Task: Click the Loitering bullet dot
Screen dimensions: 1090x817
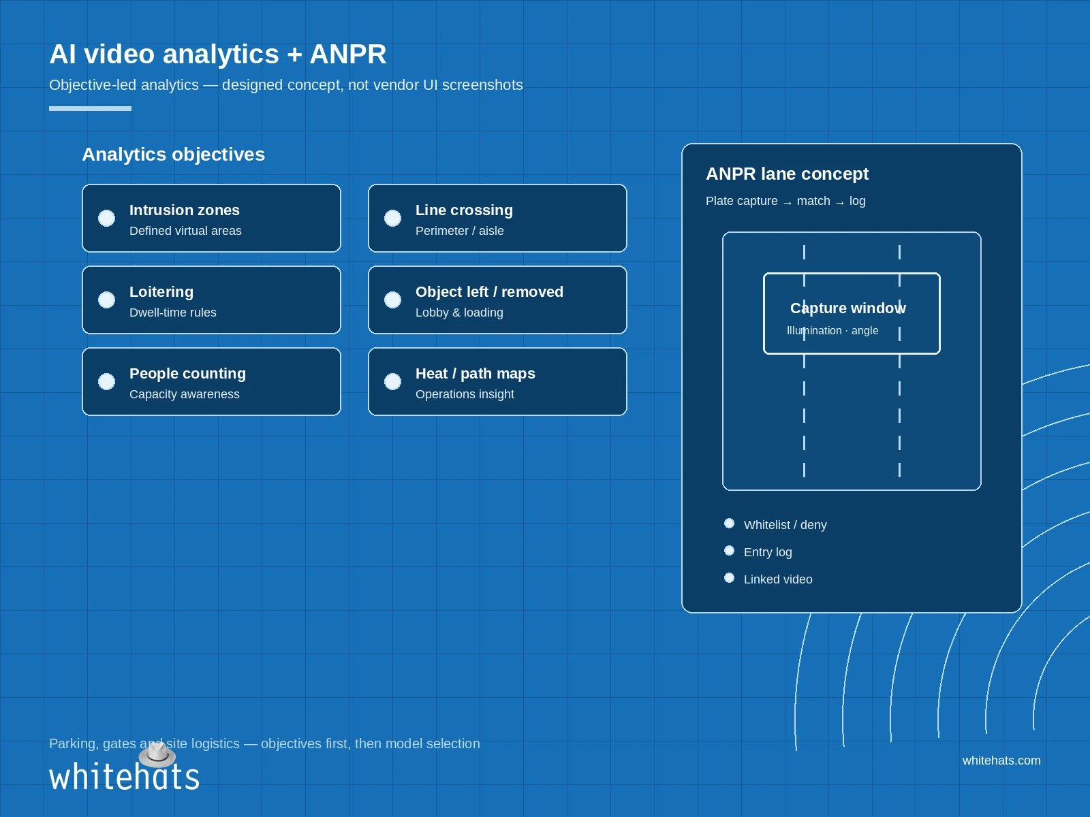Action: coord(106,300)
